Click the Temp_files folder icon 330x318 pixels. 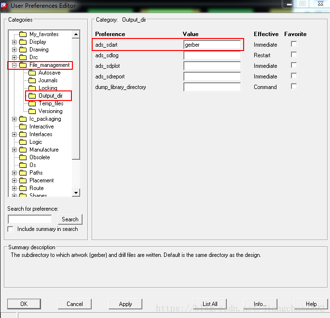(x=32, y=103)
